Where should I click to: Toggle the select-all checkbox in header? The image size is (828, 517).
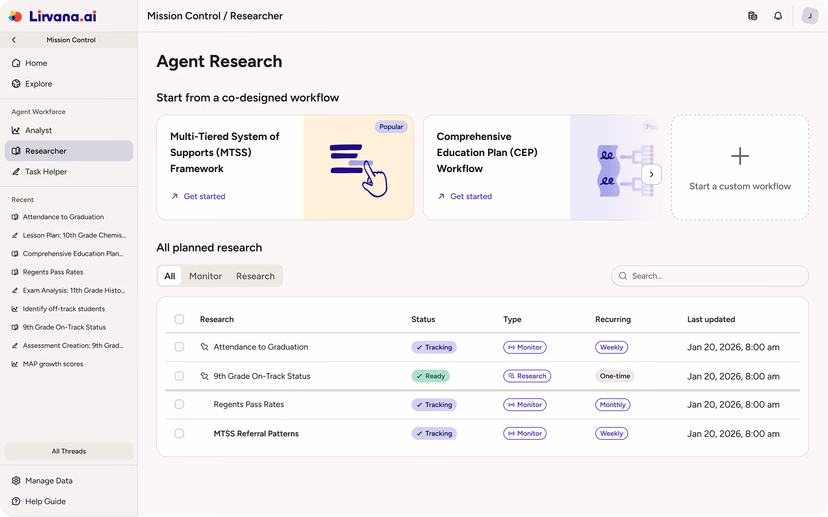tap(179, 319)
